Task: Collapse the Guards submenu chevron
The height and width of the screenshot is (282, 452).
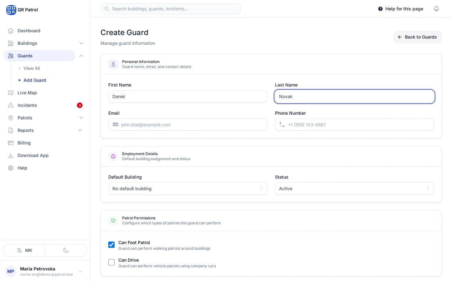Action: pos(81,56)
